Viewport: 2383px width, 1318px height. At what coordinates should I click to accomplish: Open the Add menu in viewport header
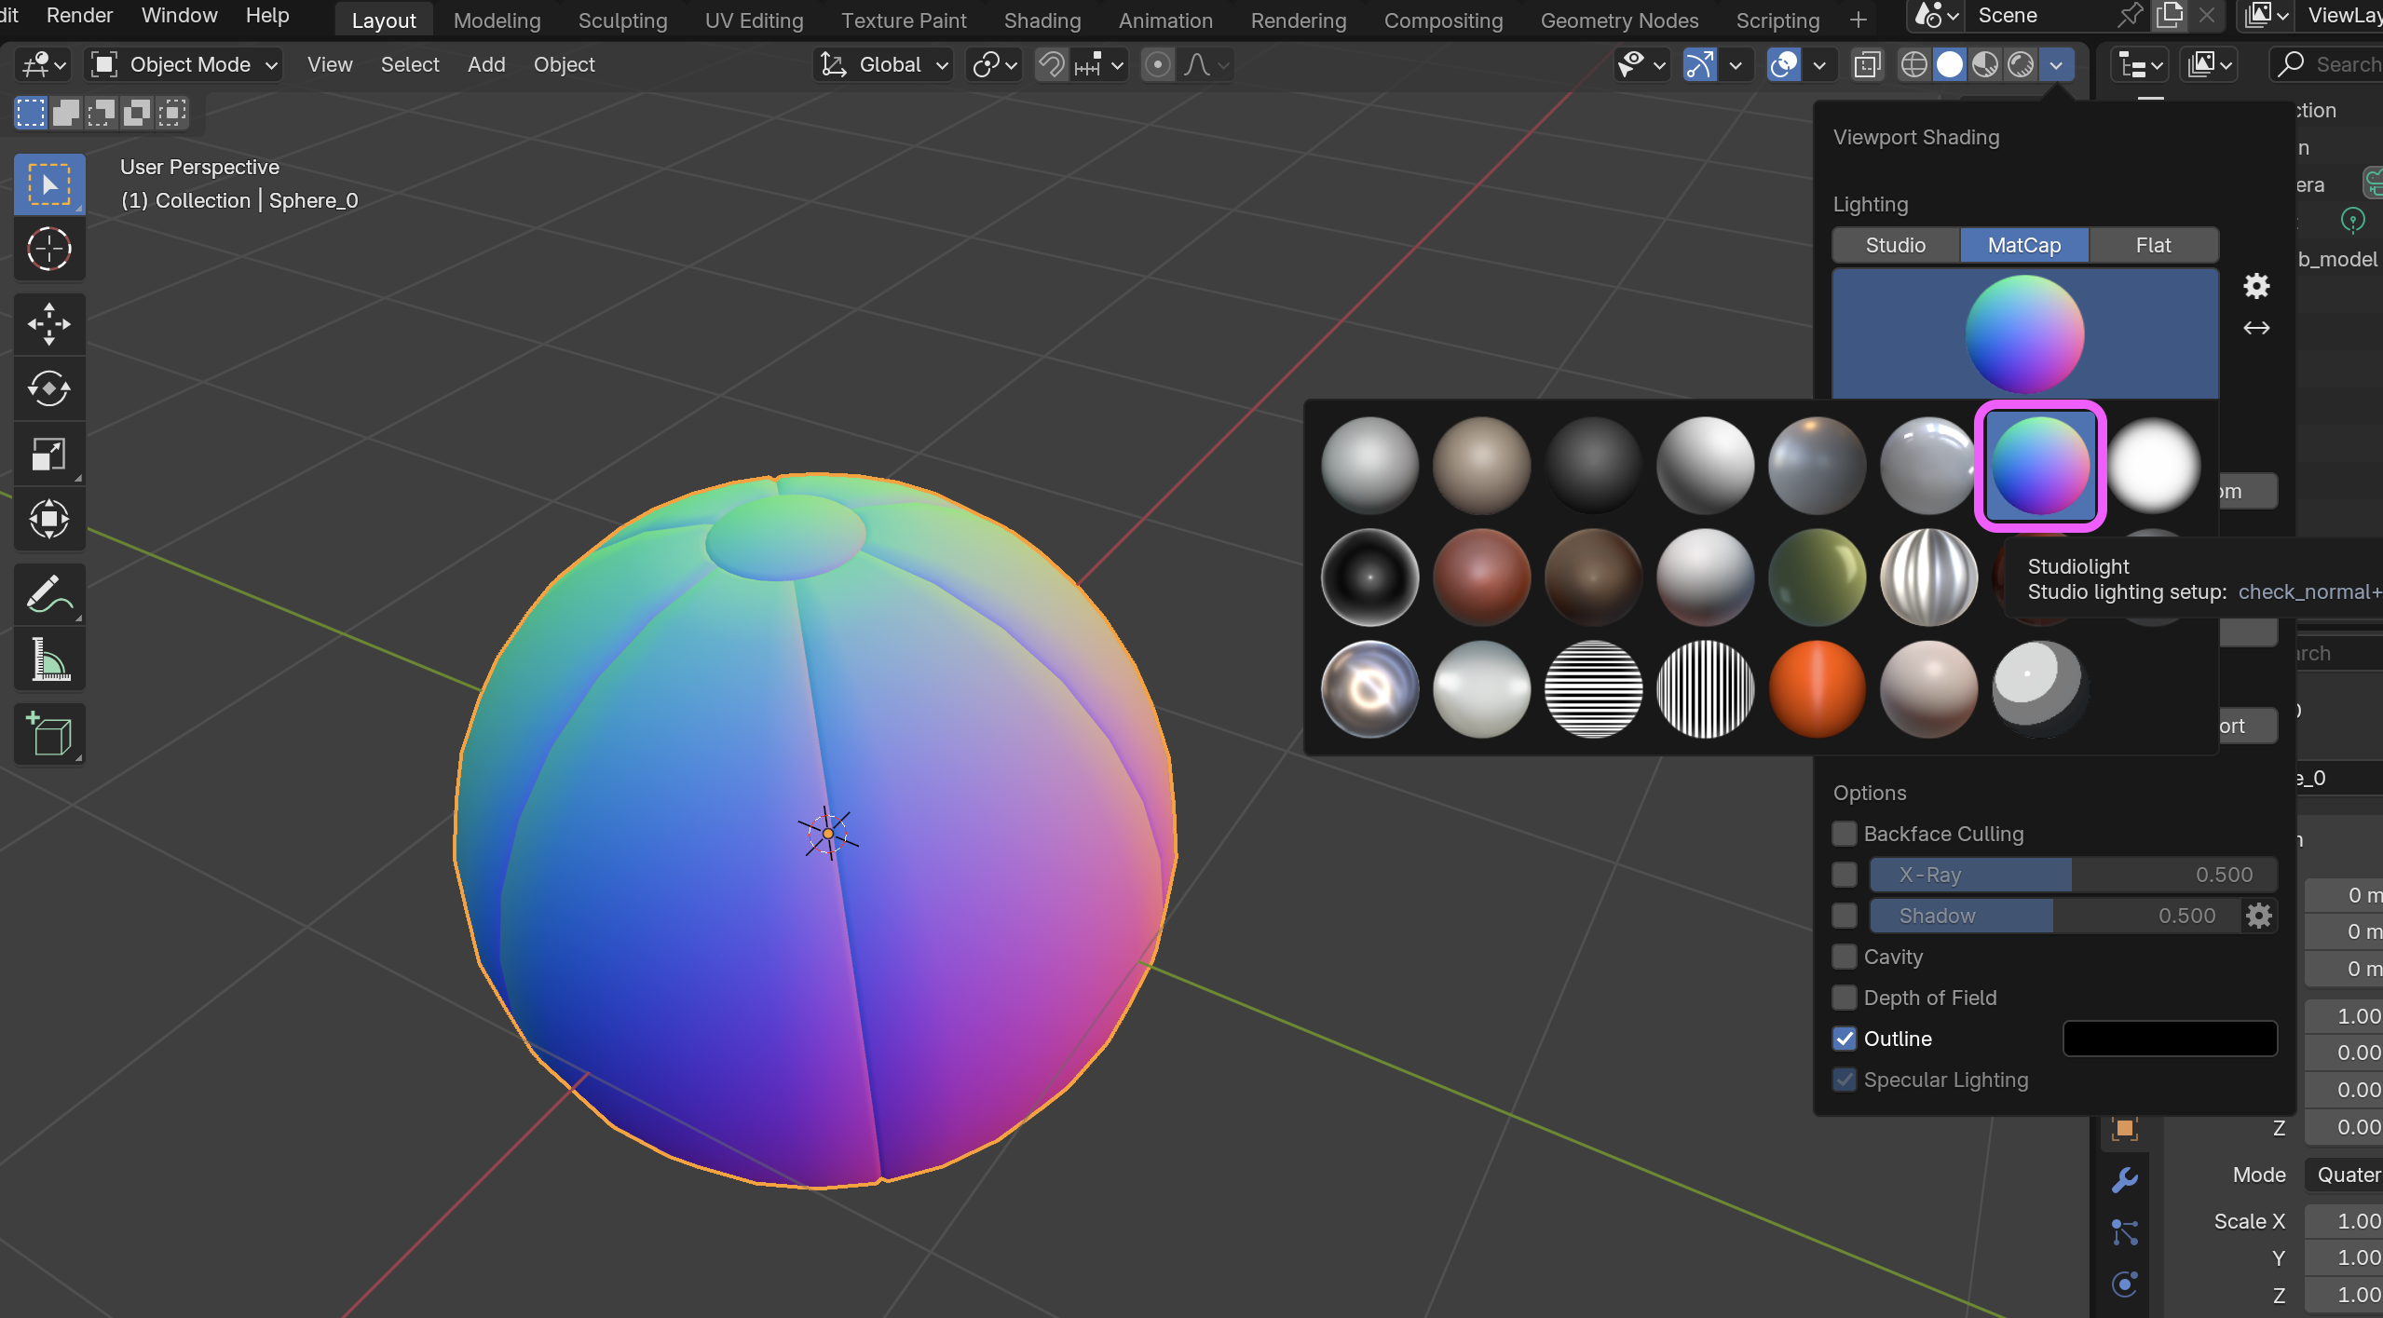click(x=485, y=64)
